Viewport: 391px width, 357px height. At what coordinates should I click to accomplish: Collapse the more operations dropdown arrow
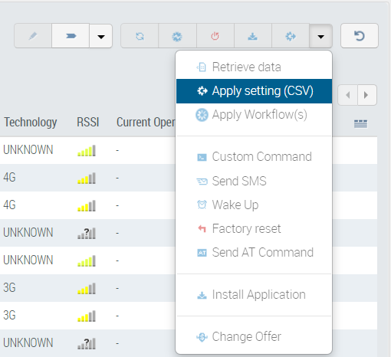click(320, 36)
